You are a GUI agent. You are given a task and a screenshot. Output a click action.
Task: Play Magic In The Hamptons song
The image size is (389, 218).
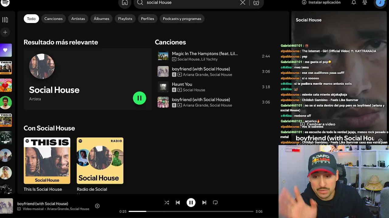(x=214, y=56)
